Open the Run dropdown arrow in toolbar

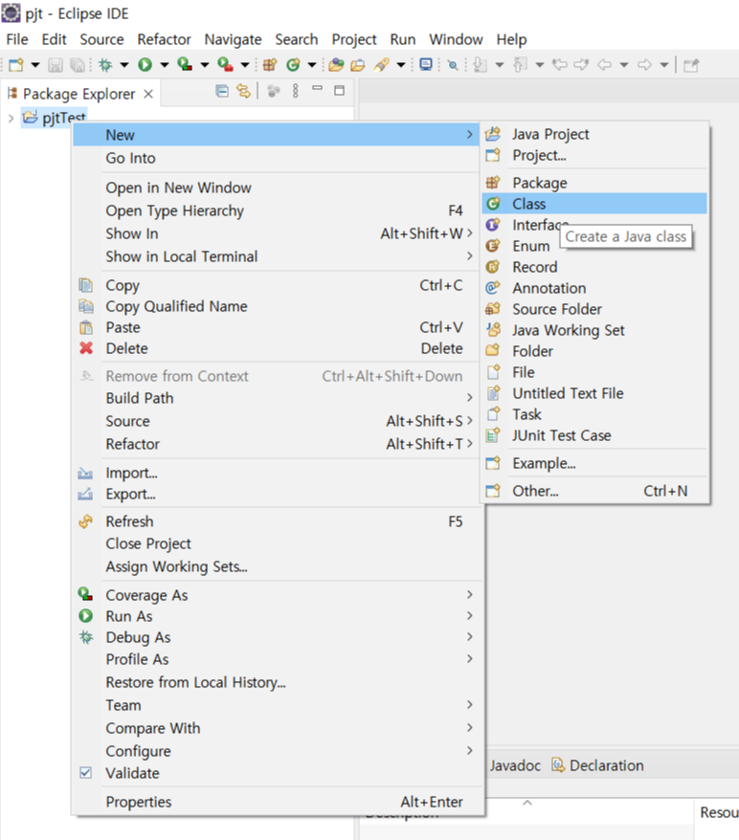pyautogui.click(x=165, y=65)
